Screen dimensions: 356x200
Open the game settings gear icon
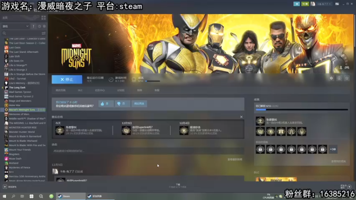click(x=331, y=78)
